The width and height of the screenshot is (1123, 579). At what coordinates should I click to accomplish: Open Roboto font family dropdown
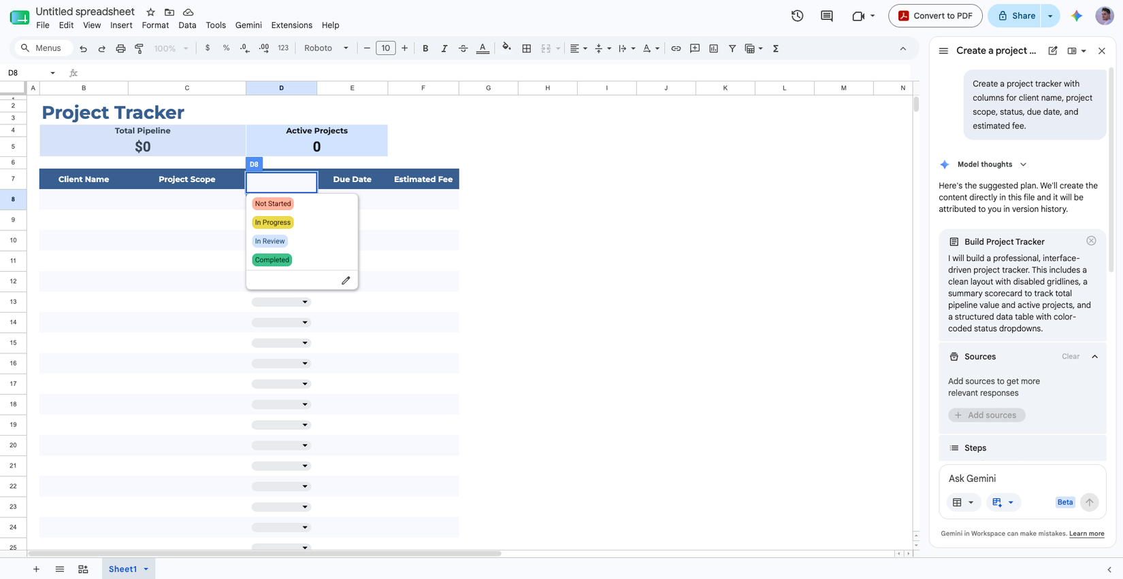pos(326,48)
